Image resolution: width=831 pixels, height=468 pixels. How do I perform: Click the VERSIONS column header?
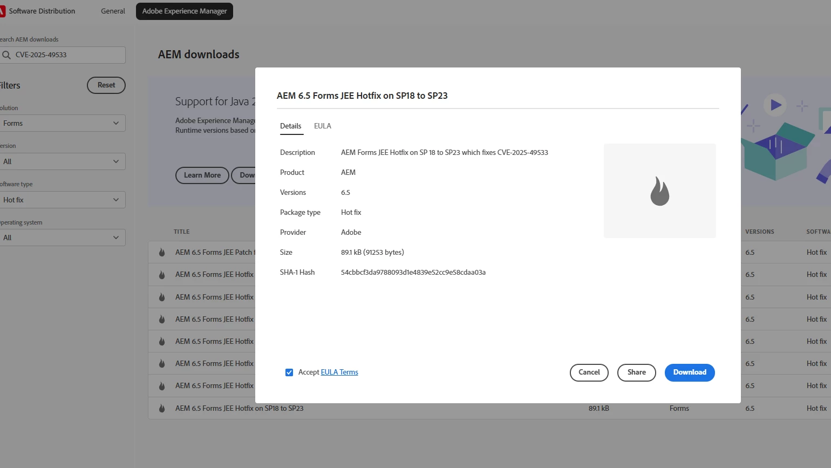760,232
